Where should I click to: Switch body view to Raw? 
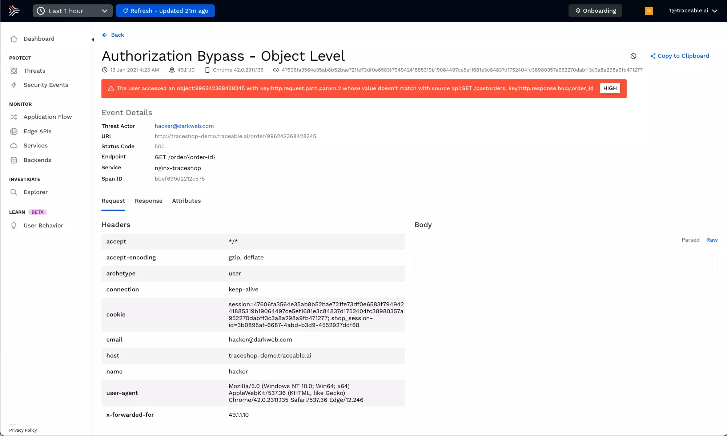tap(712, 240)
